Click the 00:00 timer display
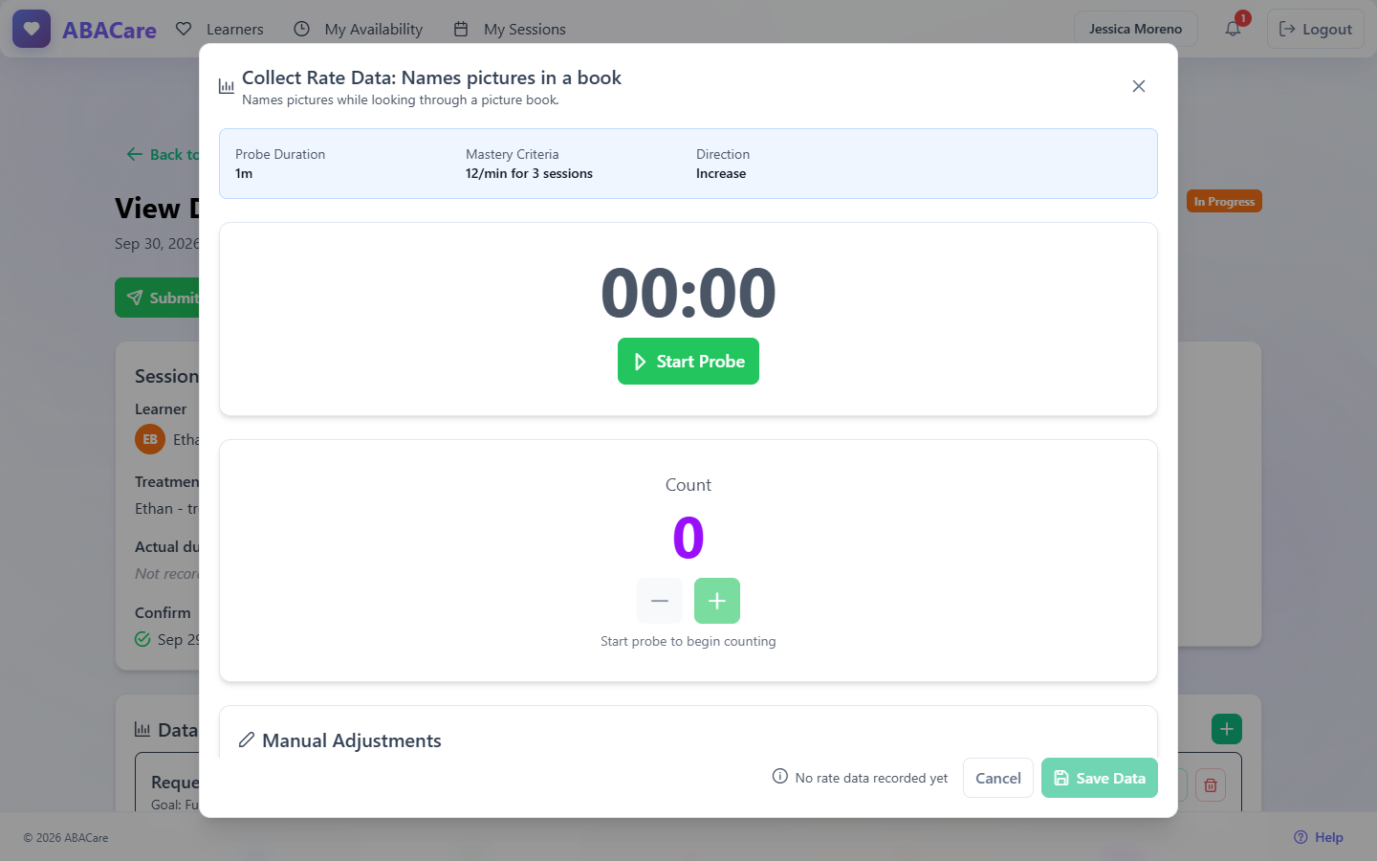The width and height of the screenshot is (1377, 861). tap(688, 293)
